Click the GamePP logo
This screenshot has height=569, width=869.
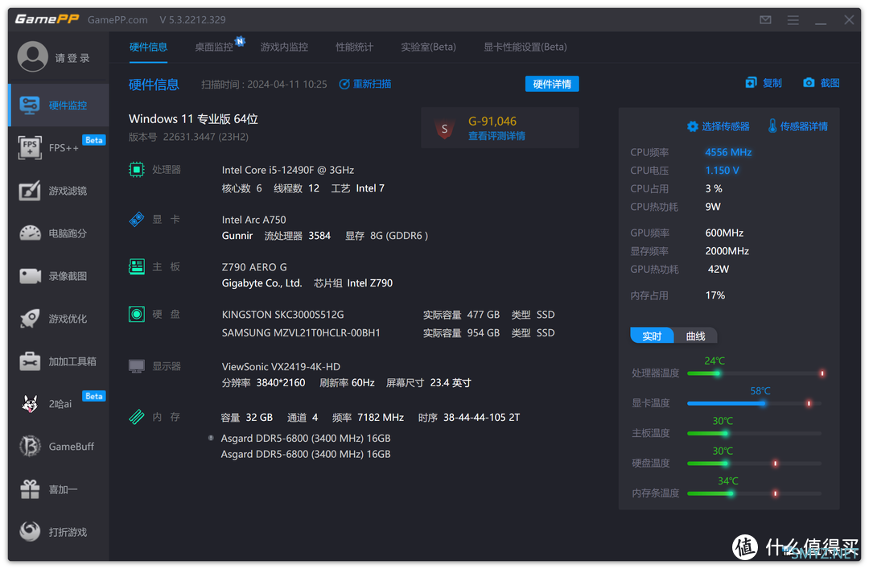click(x=47, y=19)
